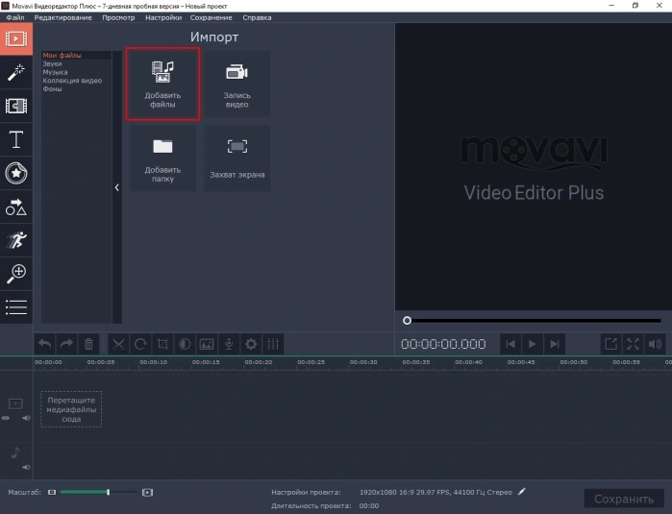
Task: Open the Import media tab in sidebar
Action: [x=16, y=39]
